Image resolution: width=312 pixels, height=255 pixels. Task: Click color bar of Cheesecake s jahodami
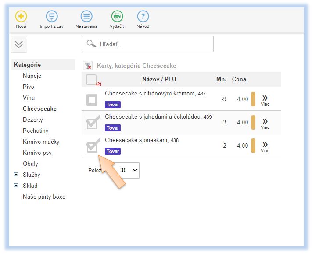pyautogui.click(x=253, y=122)
